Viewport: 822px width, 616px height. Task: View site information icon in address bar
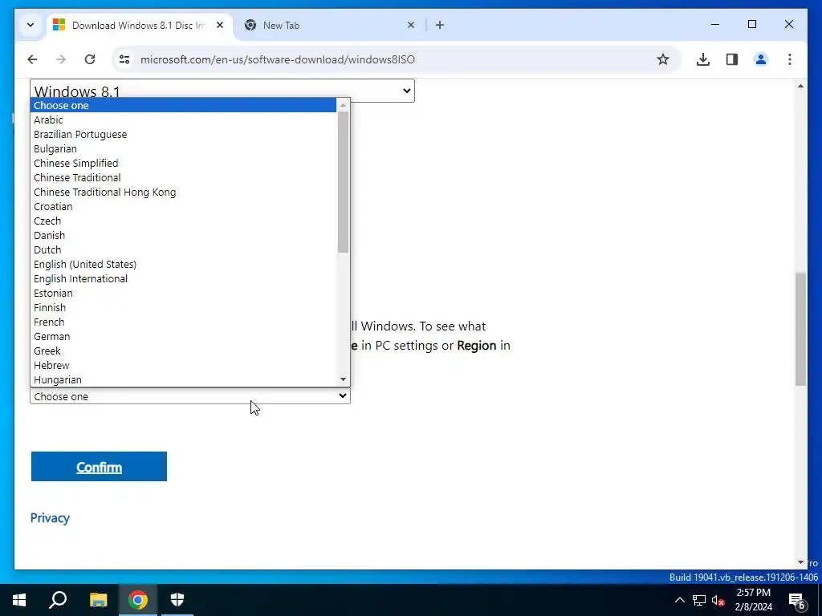click(124, 59)
